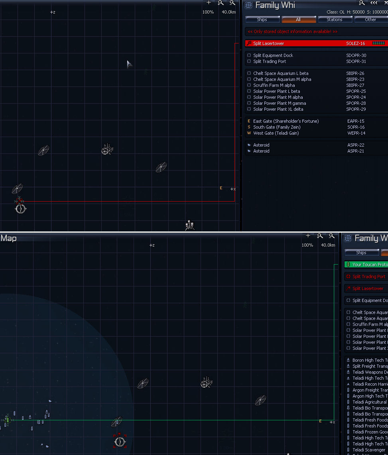Click green ship icon beside Your Toucan Proto row
The image size is (388, 455).
click(348, 265)
